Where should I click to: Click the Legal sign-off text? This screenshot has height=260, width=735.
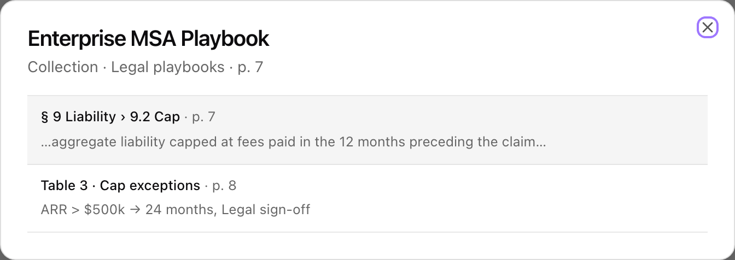point(266,210)
